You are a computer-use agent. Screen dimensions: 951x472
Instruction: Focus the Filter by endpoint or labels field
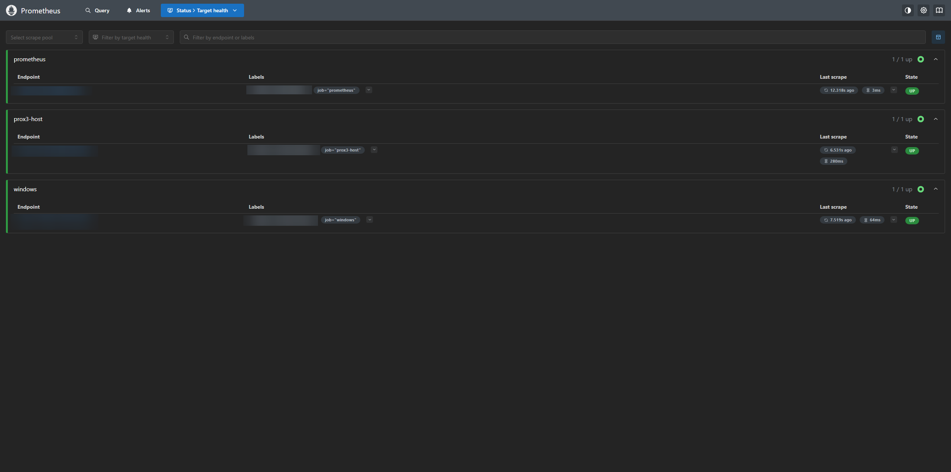(x=552, y=37)
